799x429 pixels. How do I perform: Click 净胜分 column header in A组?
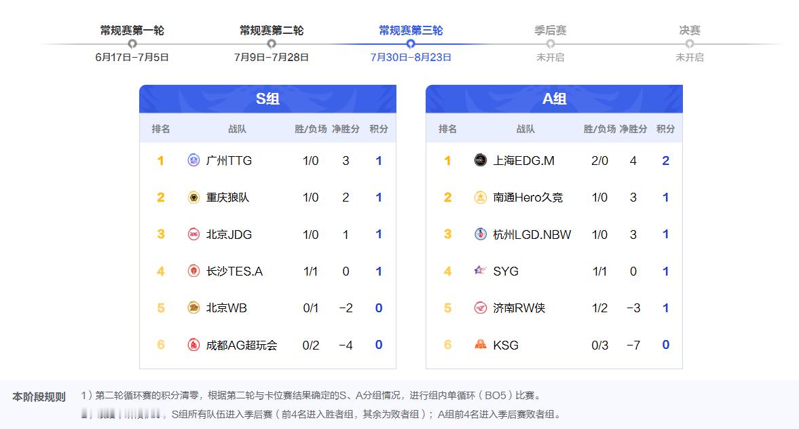pyautogui.click(x=633, y=129)
